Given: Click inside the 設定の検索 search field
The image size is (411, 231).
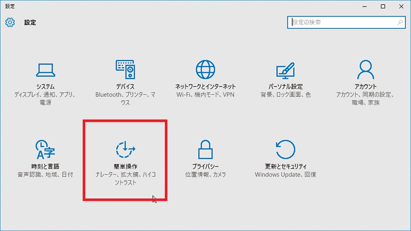Looking at the screenshot, I should [346, 22].
